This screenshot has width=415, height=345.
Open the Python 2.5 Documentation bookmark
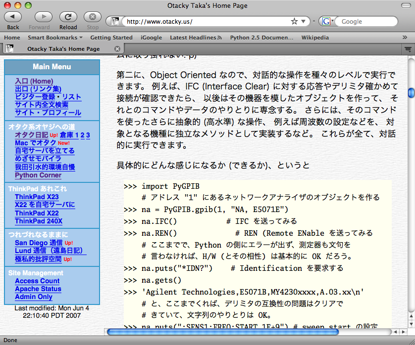pos(261,38)
